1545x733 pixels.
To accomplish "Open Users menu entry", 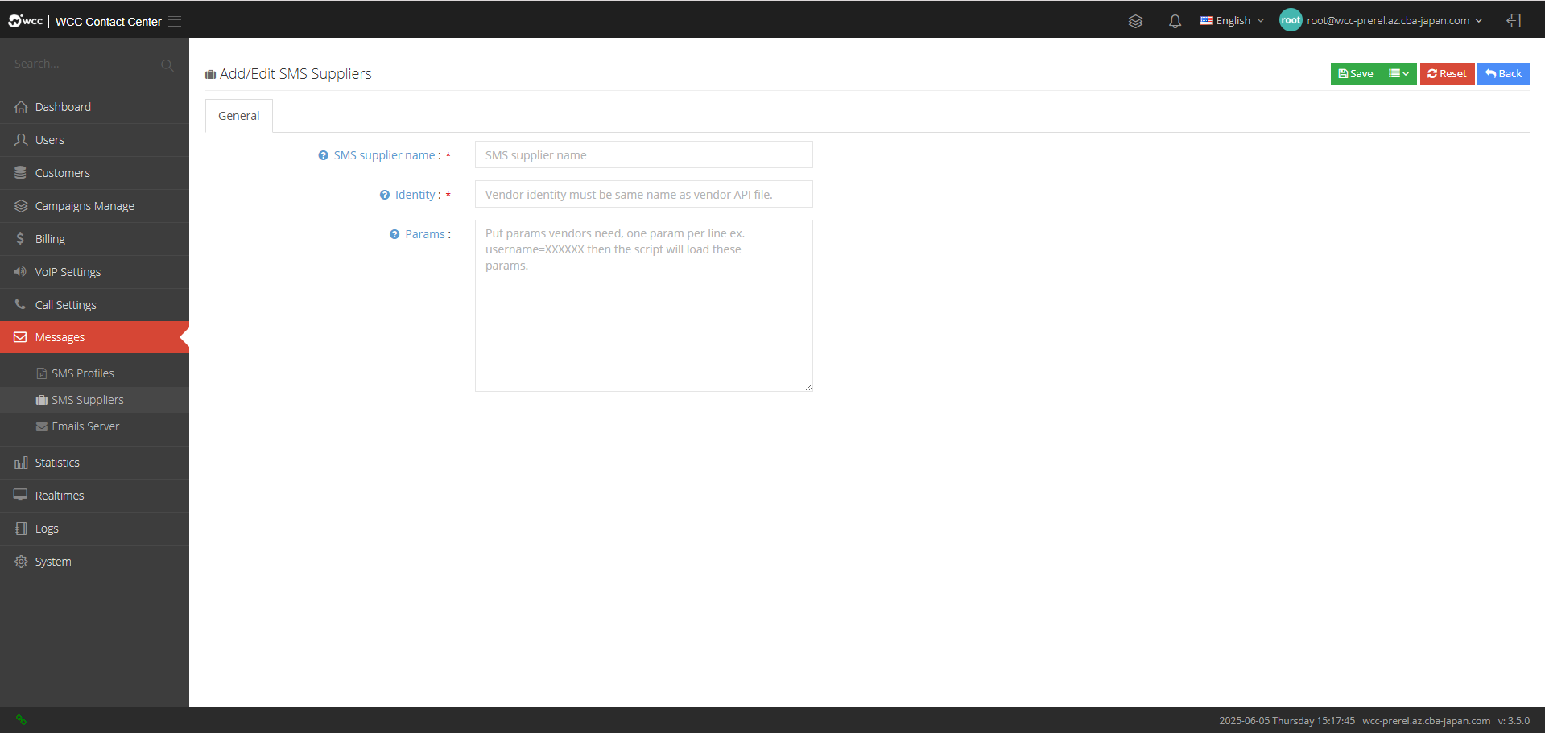I will (x=94, y=140).
